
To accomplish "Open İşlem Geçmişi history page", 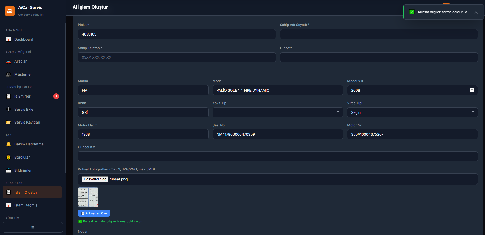I will point(32,205).
